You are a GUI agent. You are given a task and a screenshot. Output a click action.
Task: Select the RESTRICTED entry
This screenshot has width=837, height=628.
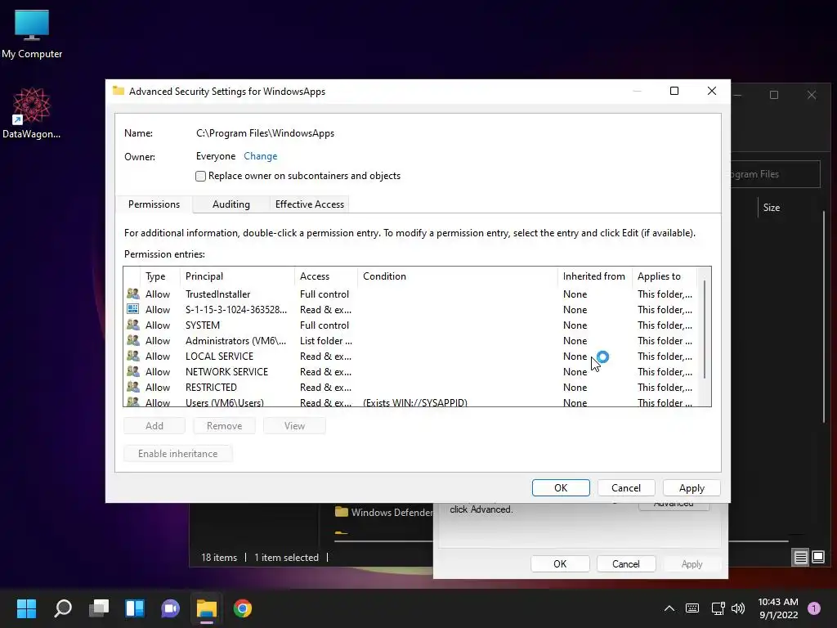(x=412, y=387)
